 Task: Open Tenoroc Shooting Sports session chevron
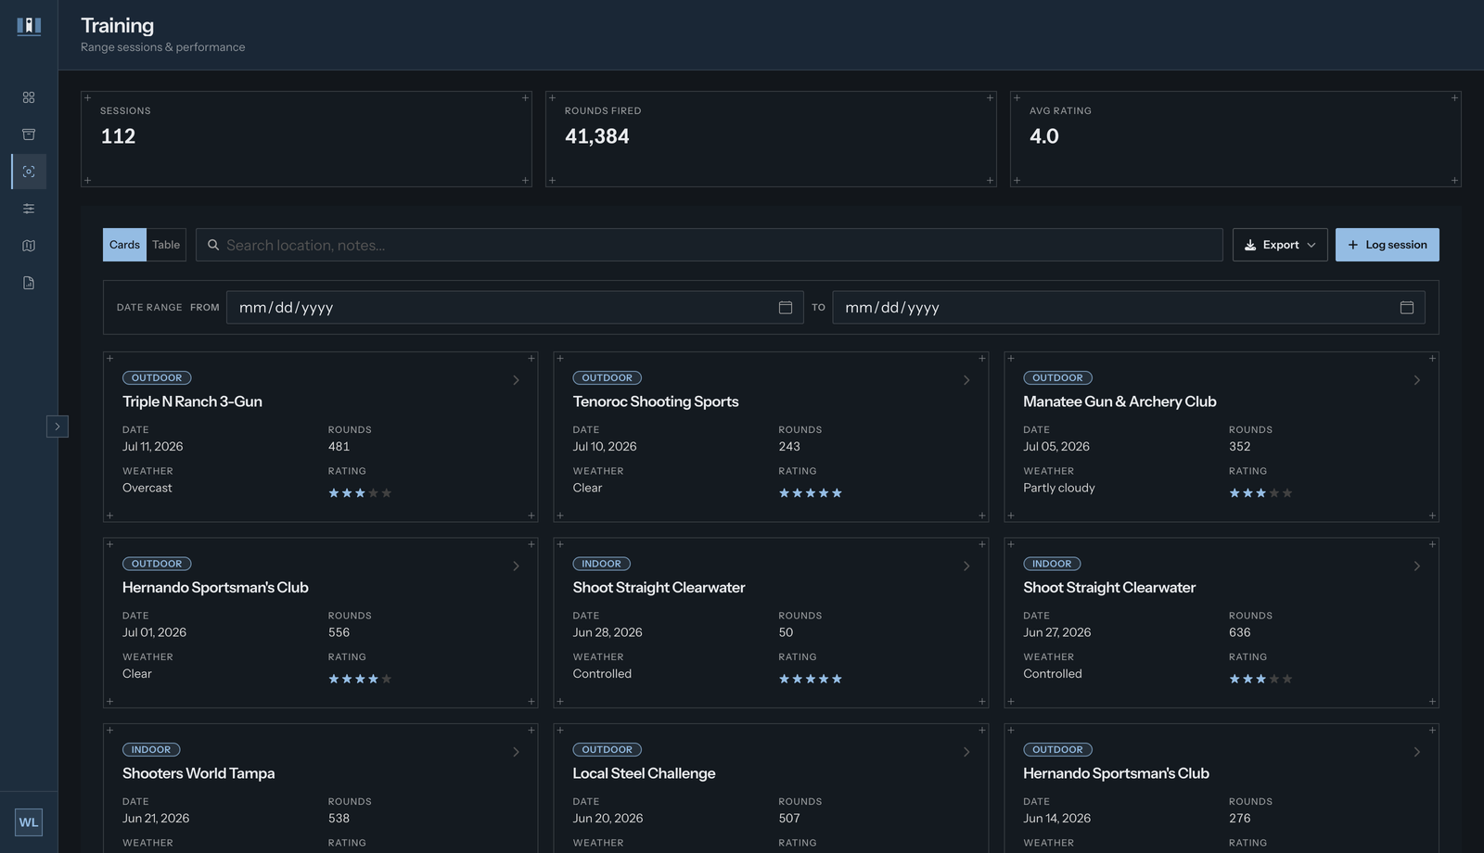(966, 380)
